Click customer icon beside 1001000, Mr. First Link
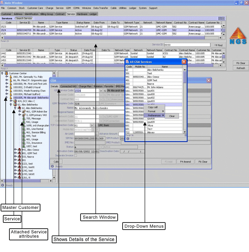This screenshot has height=252, width=249. tap(11, 84)
